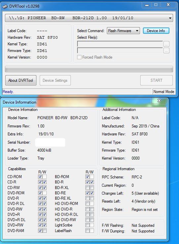179x244 pixels.
Task: Toggle the LabelFlash read checkbox
Action: (87, 231)
